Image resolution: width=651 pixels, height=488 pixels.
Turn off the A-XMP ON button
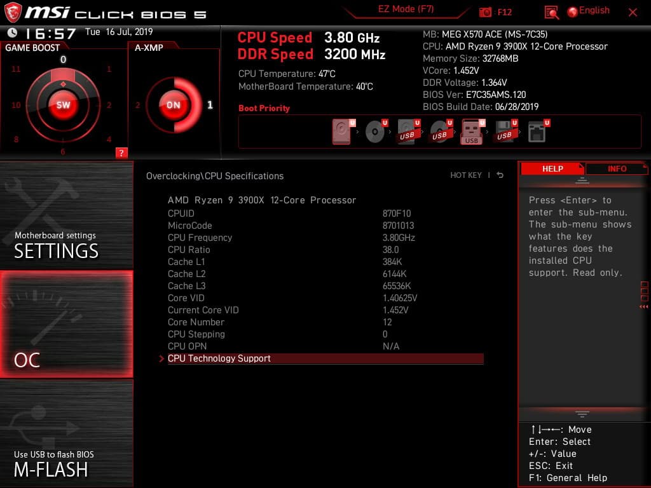[x=174, y=105]
